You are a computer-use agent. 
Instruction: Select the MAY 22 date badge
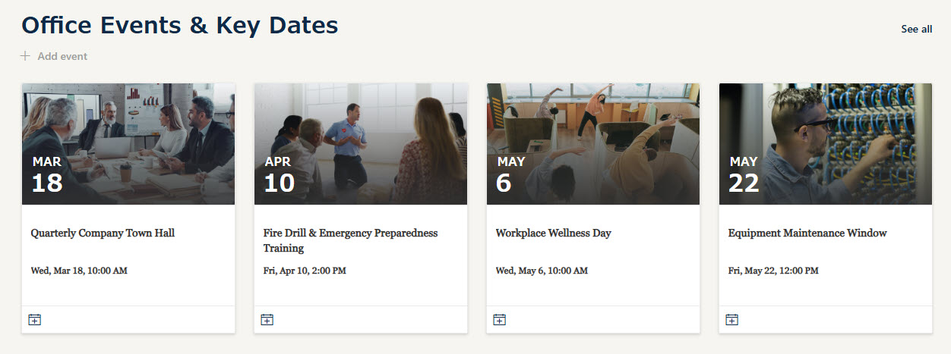(744, 175)
